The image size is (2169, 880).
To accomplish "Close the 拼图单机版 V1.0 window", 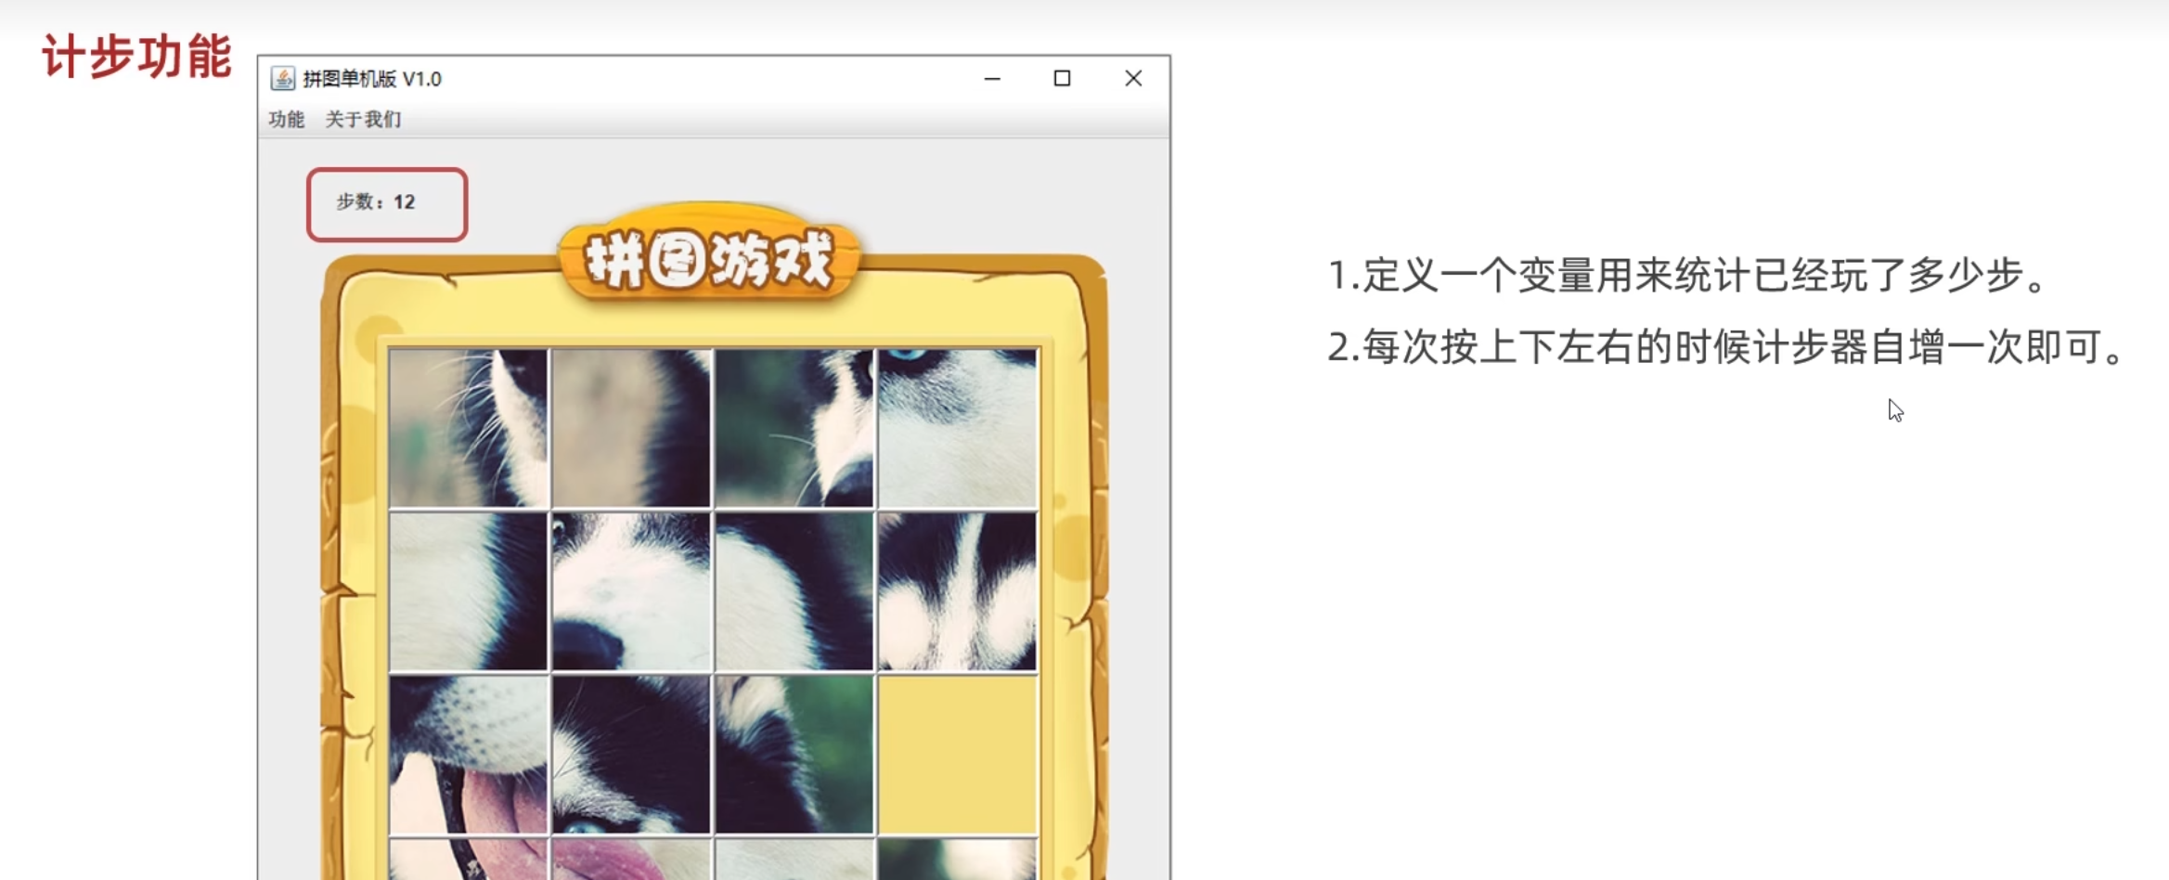I will pos(1133,79).
